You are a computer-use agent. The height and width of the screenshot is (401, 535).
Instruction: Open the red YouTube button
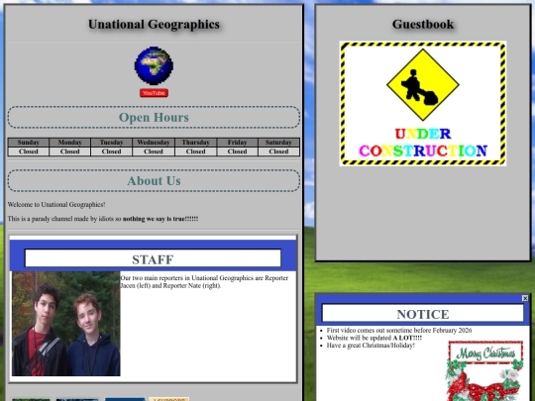(x=154, y=93)
